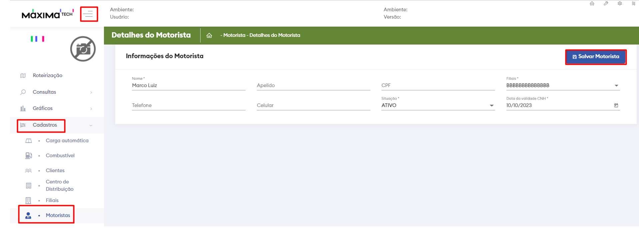
Task: Click the no-photo profile picture placeholder
Action: tap(83, 49)
